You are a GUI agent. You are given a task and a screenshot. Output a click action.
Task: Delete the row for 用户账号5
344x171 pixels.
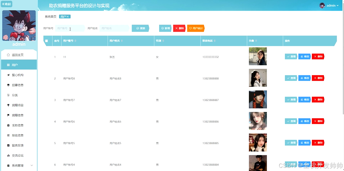(318, 143)
